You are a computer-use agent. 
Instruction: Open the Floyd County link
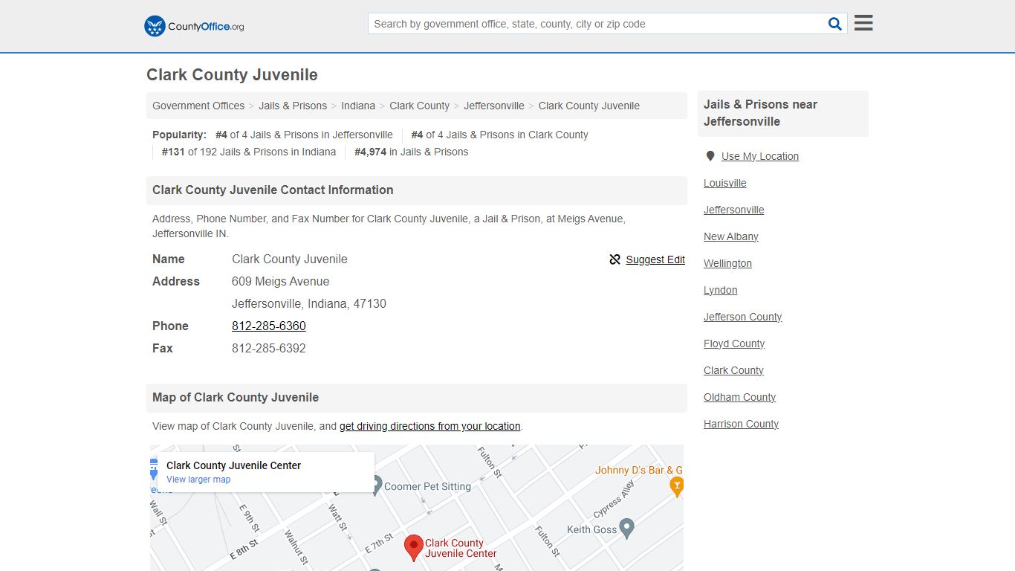pyautogui.click(x=734, y=343)
